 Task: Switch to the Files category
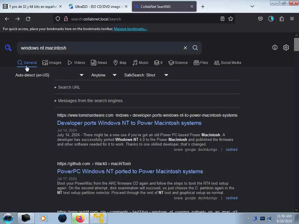click(x=201, y=63)
